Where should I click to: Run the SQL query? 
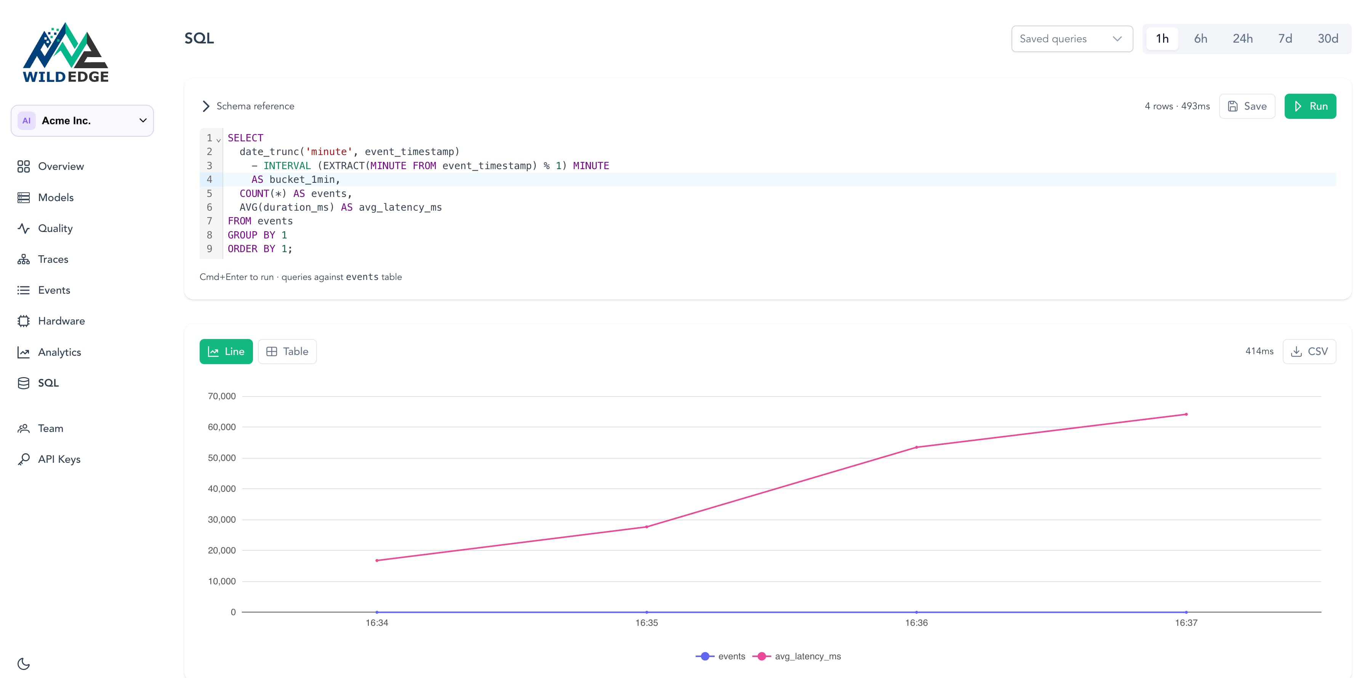(x=1311, y=106)
